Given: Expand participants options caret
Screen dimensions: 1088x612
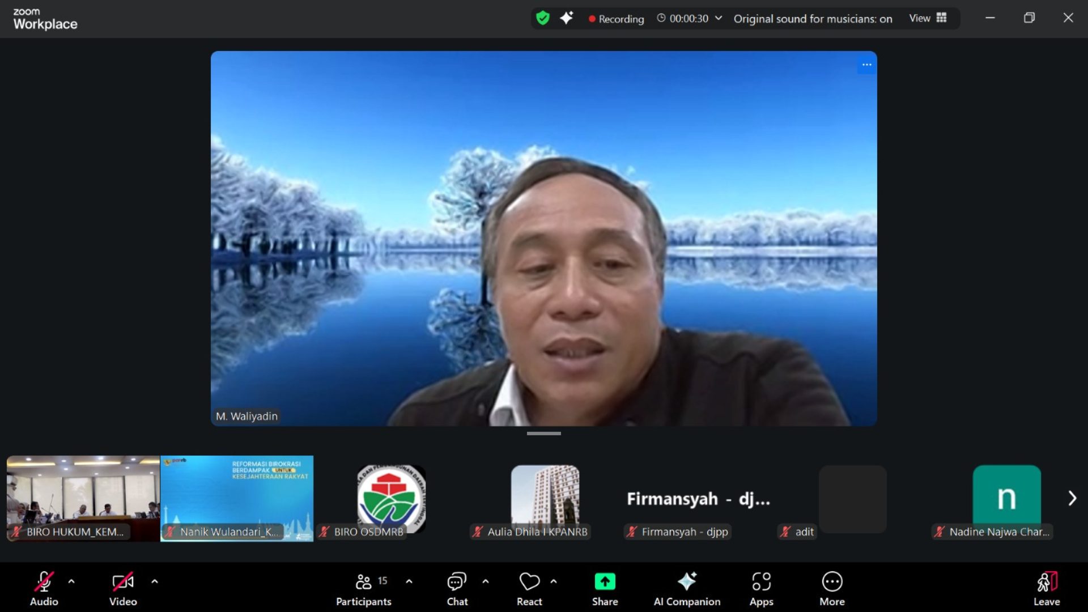Looking at the screenshot, I should [409, 581].
